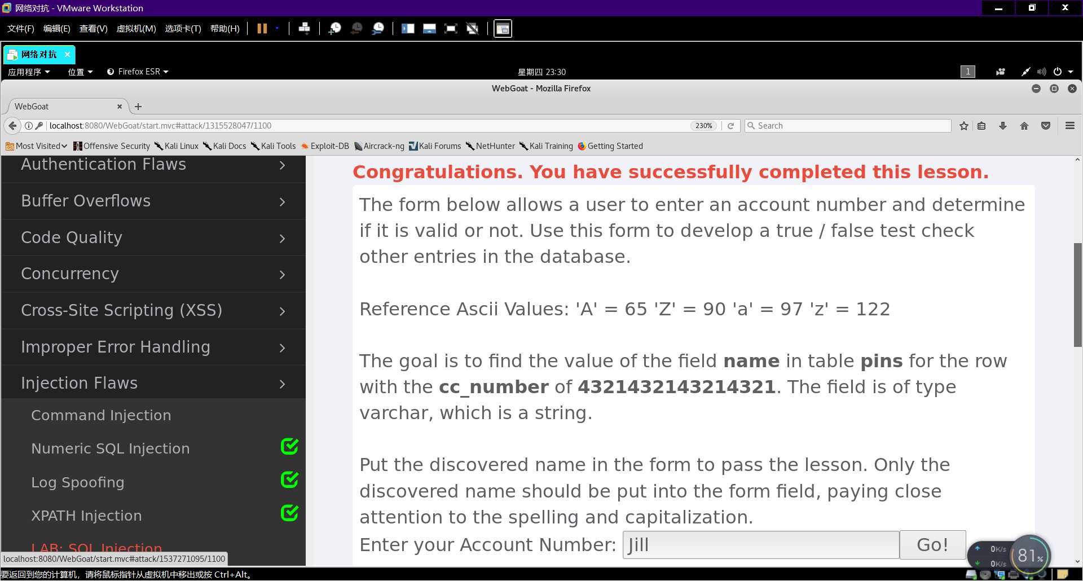The height and width of the screenshot is (581, 1083).
Task: Click the clock showing 星期四 23:30
Action: coord(541,72)
